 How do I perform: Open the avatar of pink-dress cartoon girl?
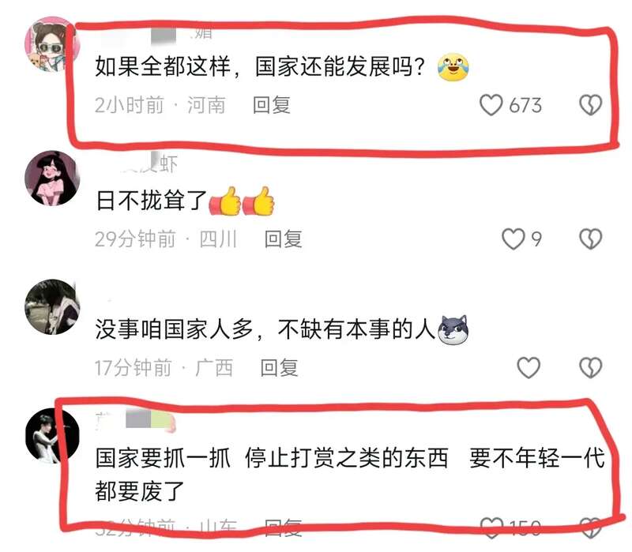[x=52, y=178]
